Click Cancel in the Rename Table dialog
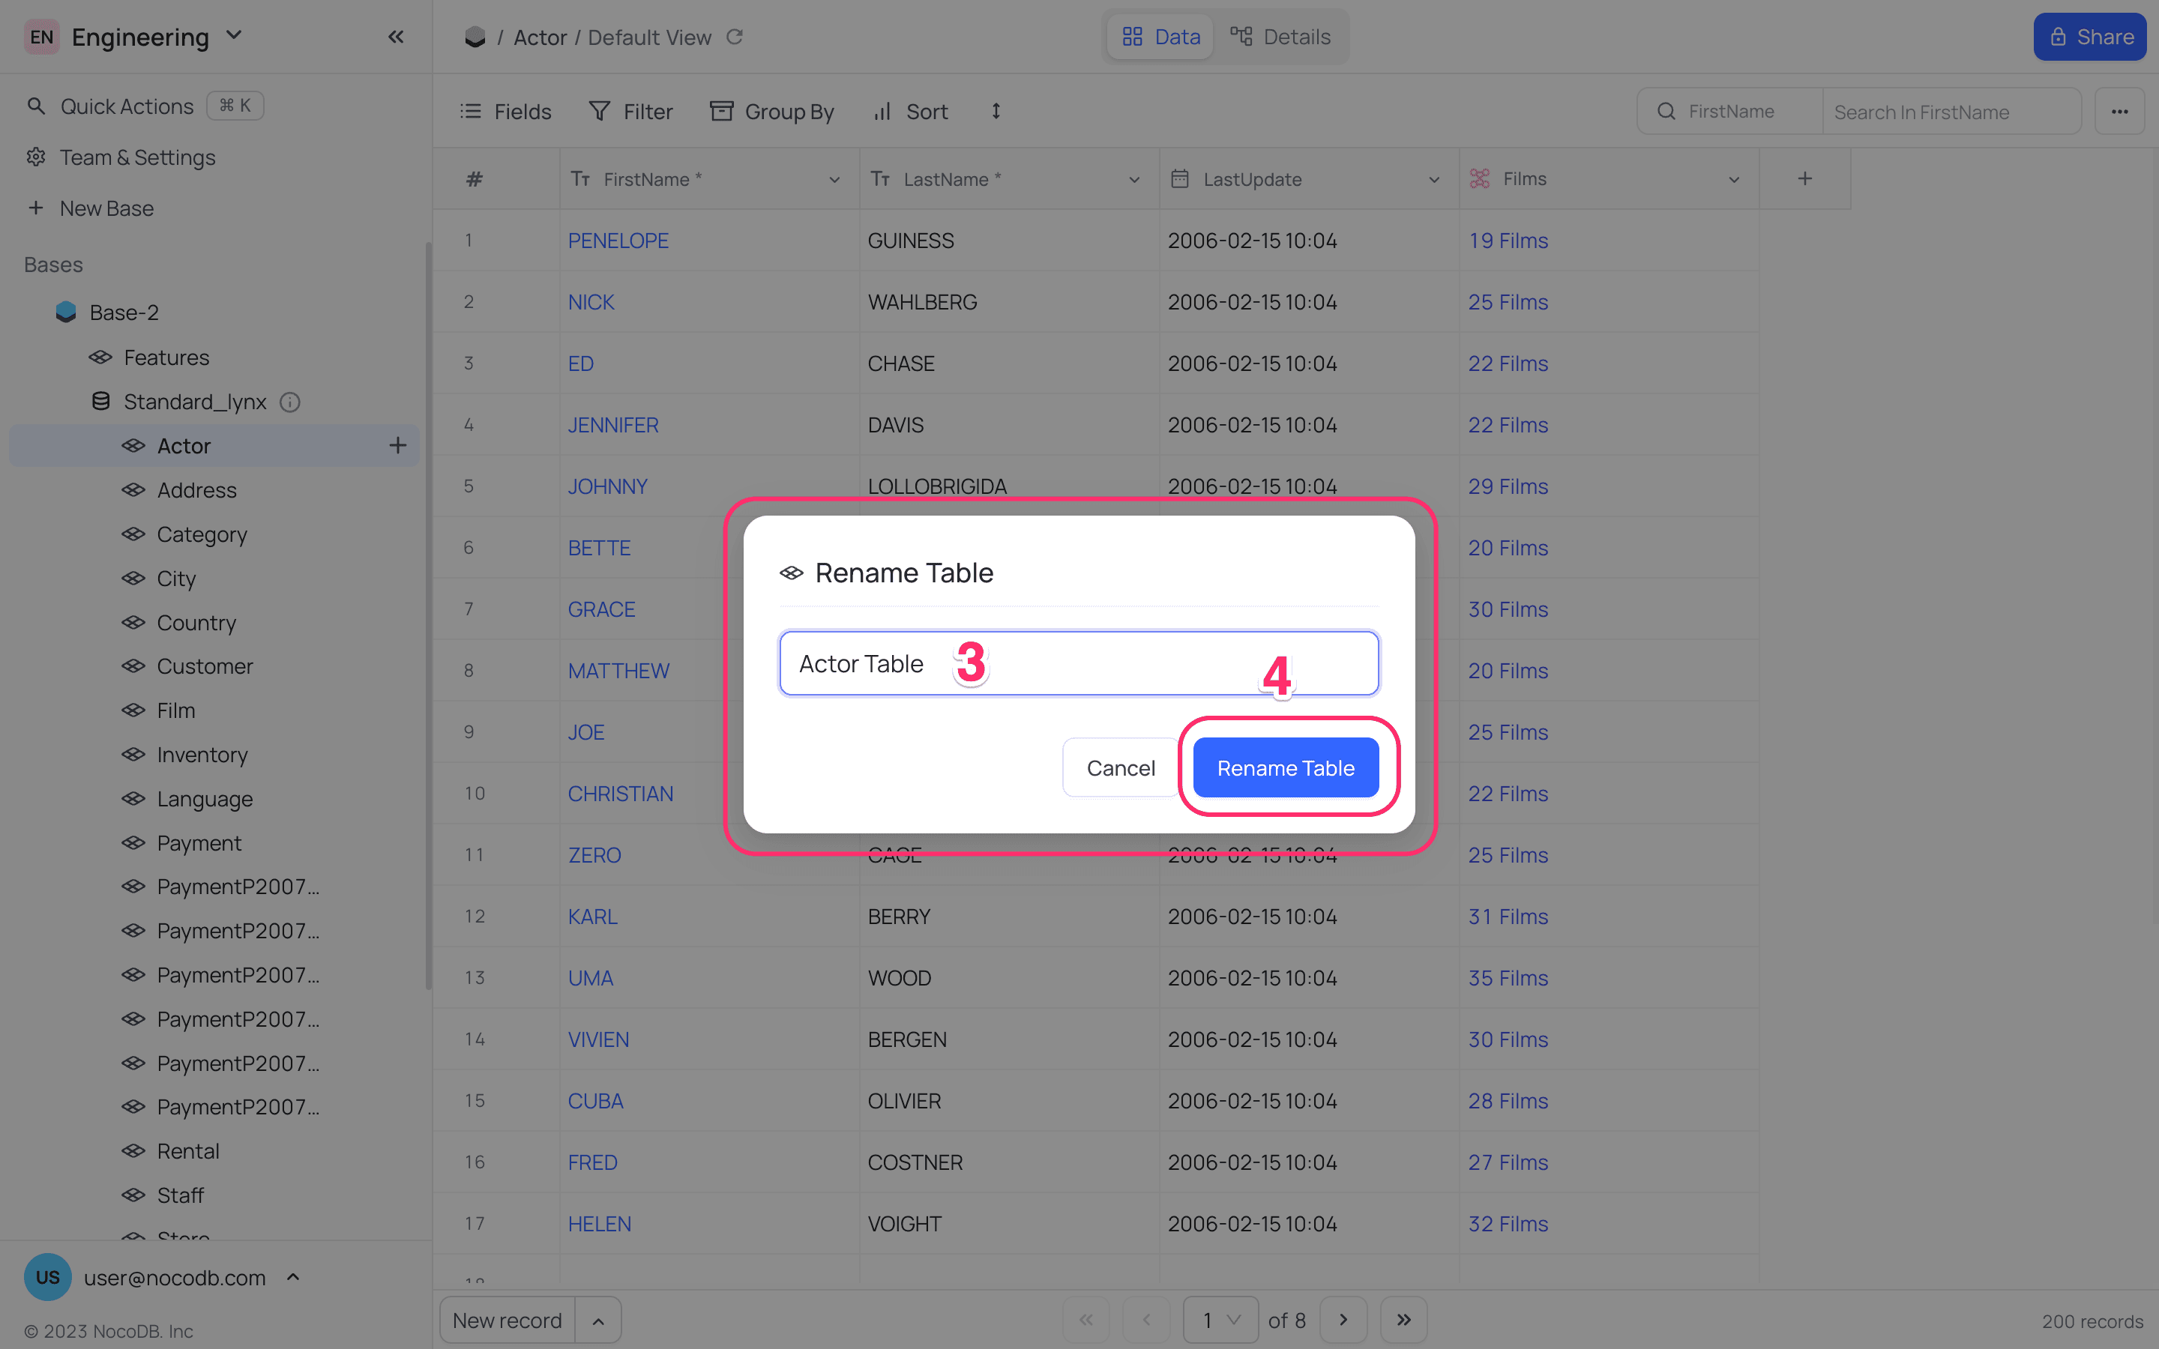Screen dimensions: 2159x1349 (x=1121, y=767)
